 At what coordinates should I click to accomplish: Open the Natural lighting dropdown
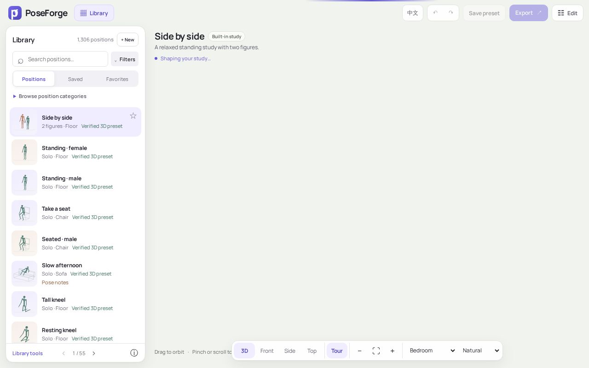click(x=481, y=351)
